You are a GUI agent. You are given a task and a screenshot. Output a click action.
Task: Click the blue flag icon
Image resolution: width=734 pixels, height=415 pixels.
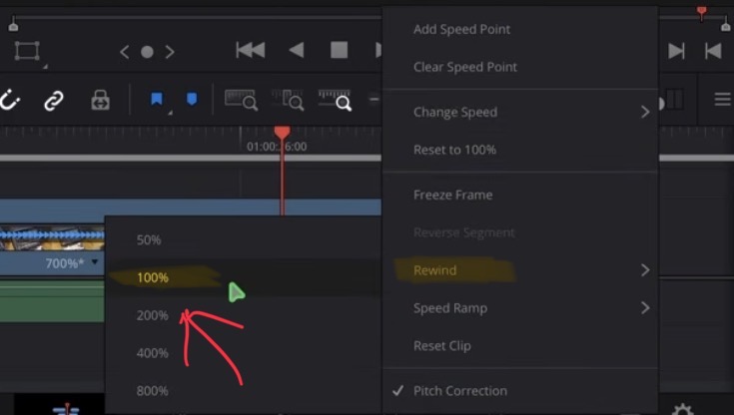pos(157,99)
